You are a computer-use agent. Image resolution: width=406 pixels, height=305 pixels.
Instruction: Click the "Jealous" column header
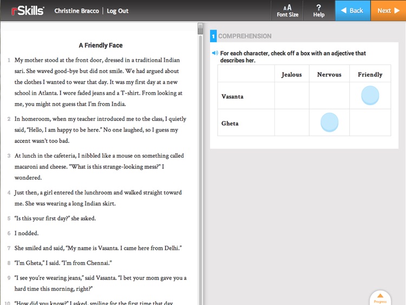click(292, 75)
